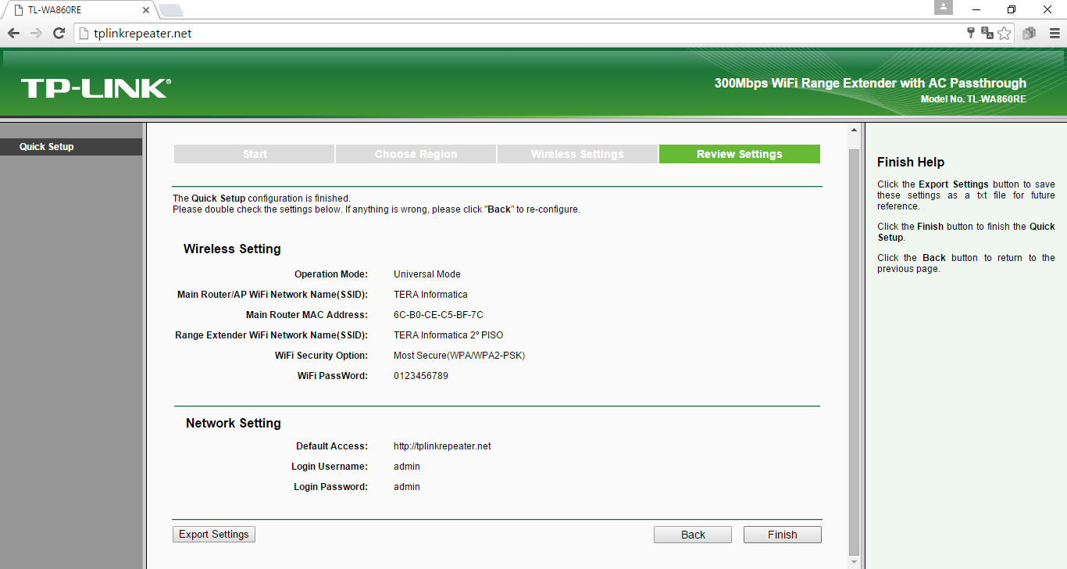
Task: Click the 'Wireless Setting' heading
Action: coord(232,249)
